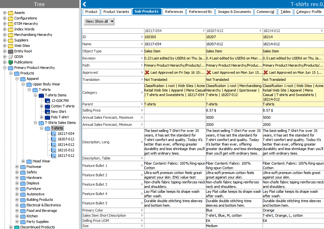The height and width of the screenshot is (229, 324).
Task: Click the 'T-shirt, Orange, L, cotton' cell
Action: point(293,215)
